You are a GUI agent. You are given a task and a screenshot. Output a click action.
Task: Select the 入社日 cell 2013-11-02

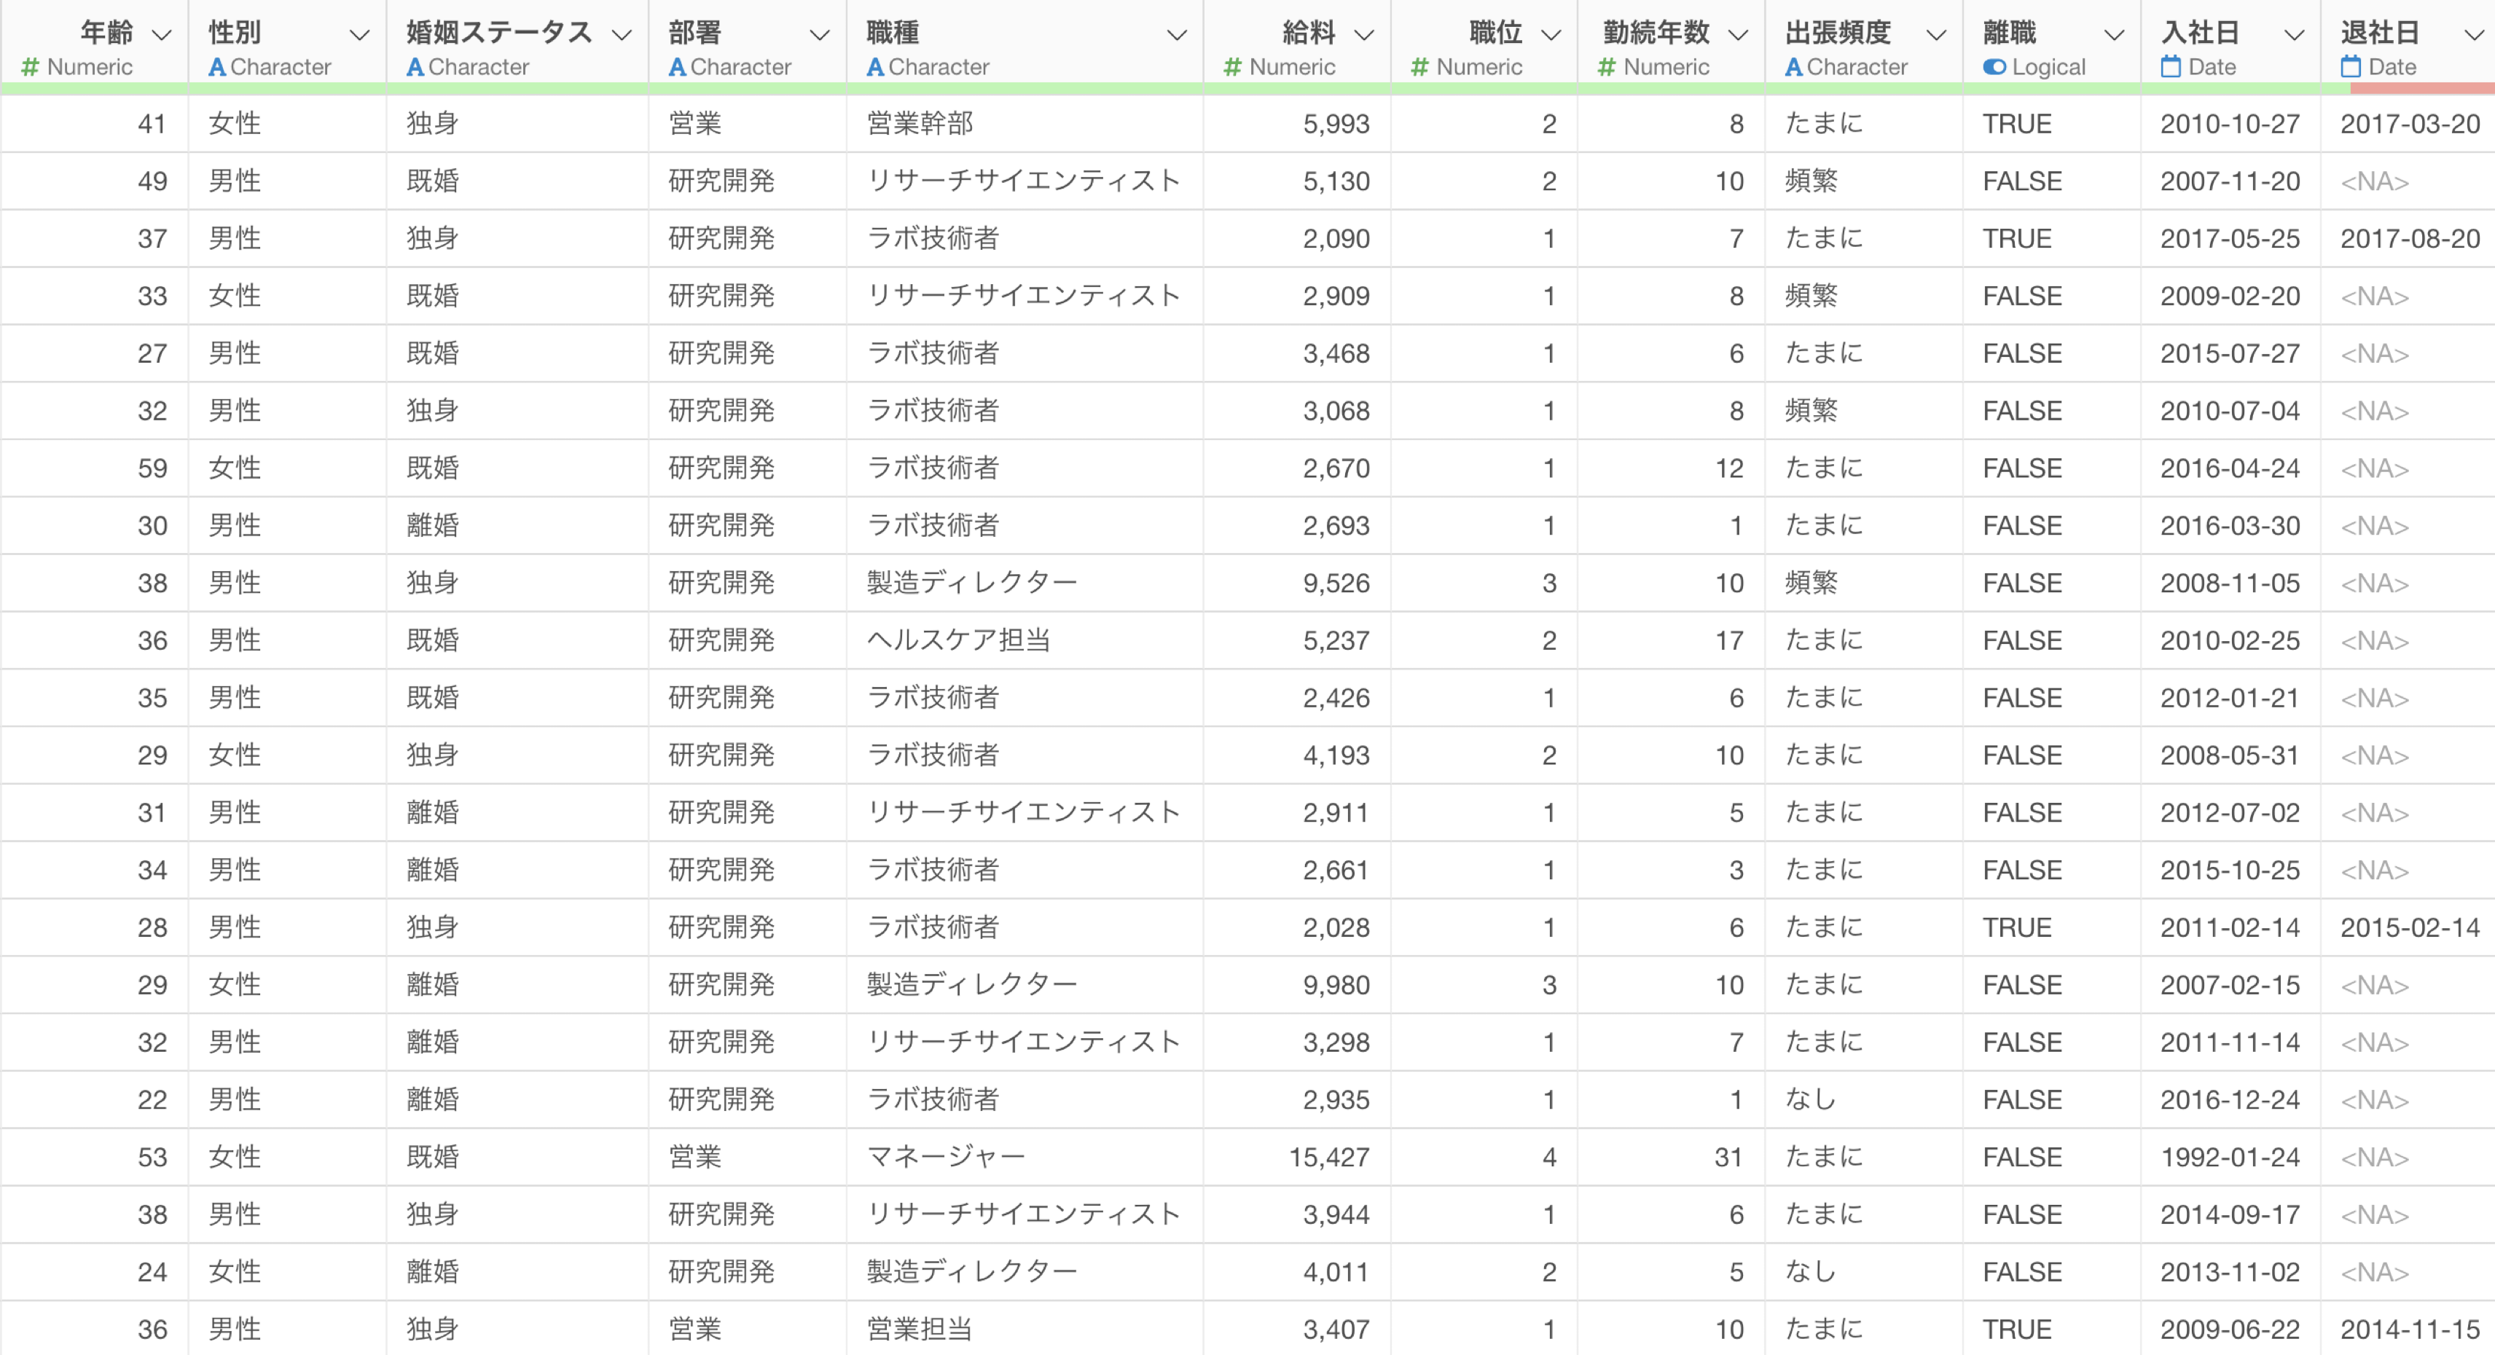2230,1272
